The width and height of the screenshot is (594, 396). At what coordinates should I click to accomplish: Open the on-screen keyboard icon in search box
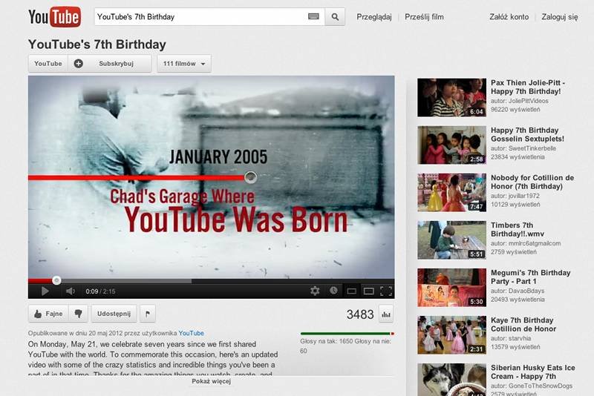pos(313,16)
